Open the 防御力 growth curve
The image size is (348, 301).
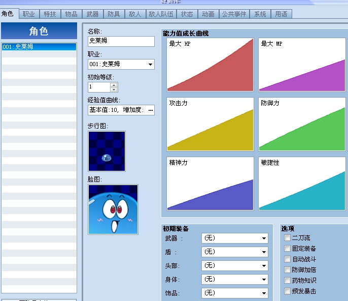click(302, 124)
